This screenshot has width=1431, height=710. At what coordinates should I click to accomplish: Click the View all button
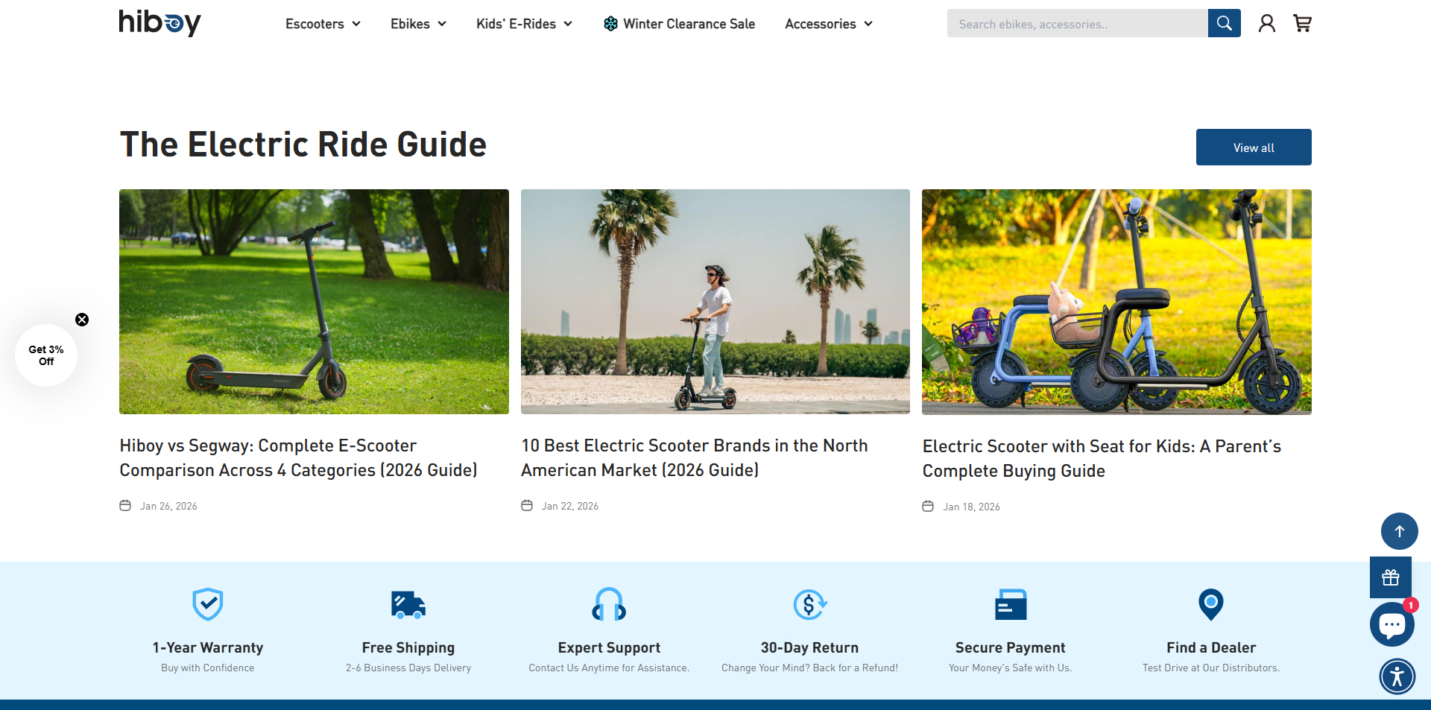1253,148
